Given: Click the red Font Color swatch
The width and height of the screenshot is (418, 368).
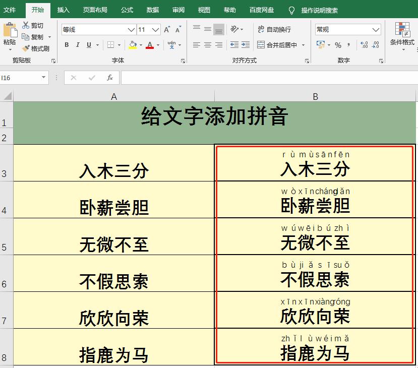Looking at the screenshot, I should tap(151, 47).
